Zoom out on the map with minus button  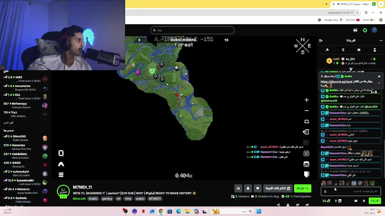[306, 111]
